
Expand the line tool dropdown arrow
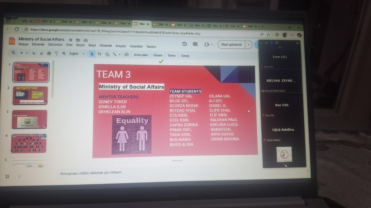coord(120,55)
